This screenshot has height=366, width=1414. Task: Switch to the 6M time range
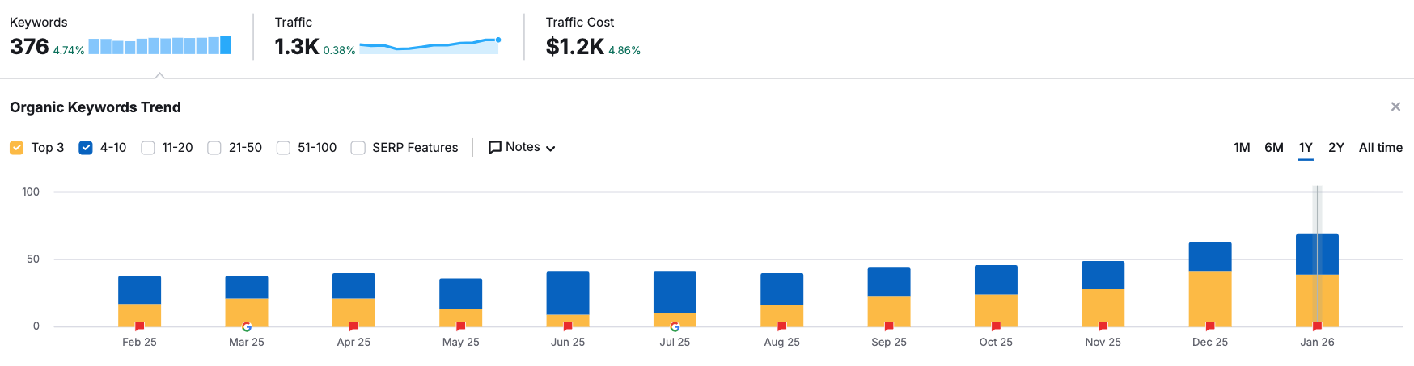tap(1274, 147)
